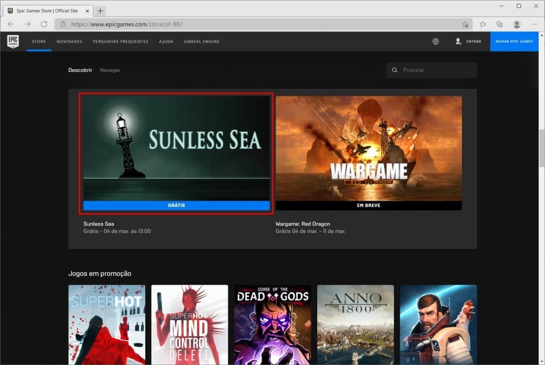Click the user icon beside ENTRAR
Image resolution: width=545 pixels, height=365 pixels.
point(458,42)
